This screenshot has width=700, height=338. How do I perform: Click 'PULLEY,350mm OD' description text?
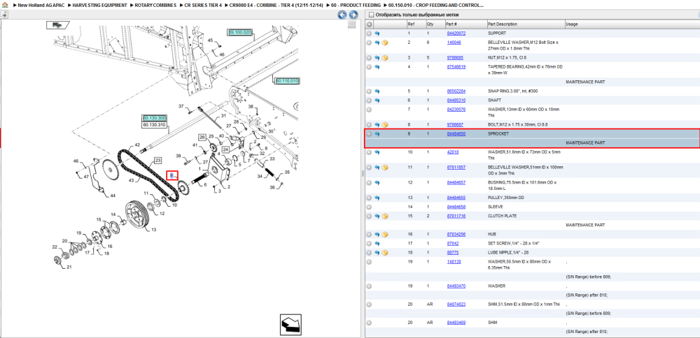click(505, 198)
